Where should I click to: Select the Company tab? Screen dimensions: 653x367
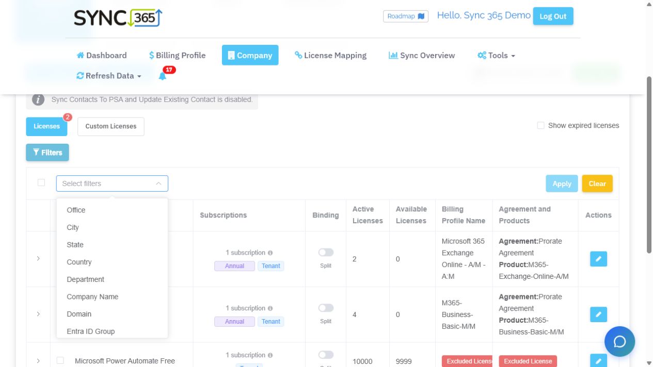tap(250, 55)
